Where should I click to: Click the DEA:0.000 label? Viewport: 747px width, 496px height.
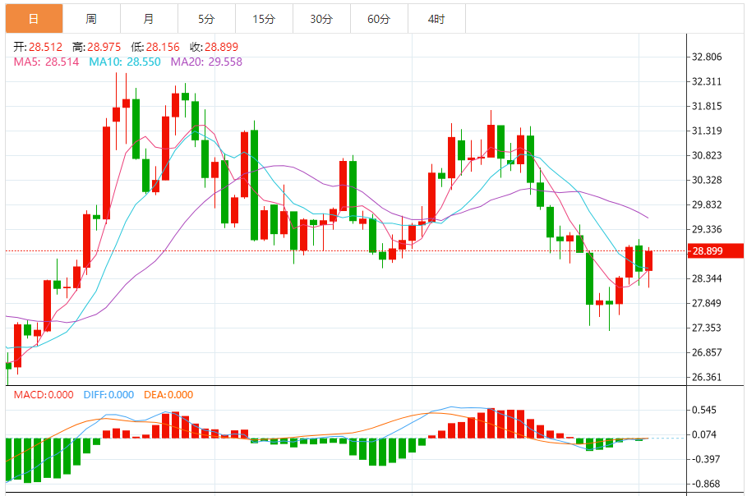coord(168,395)
